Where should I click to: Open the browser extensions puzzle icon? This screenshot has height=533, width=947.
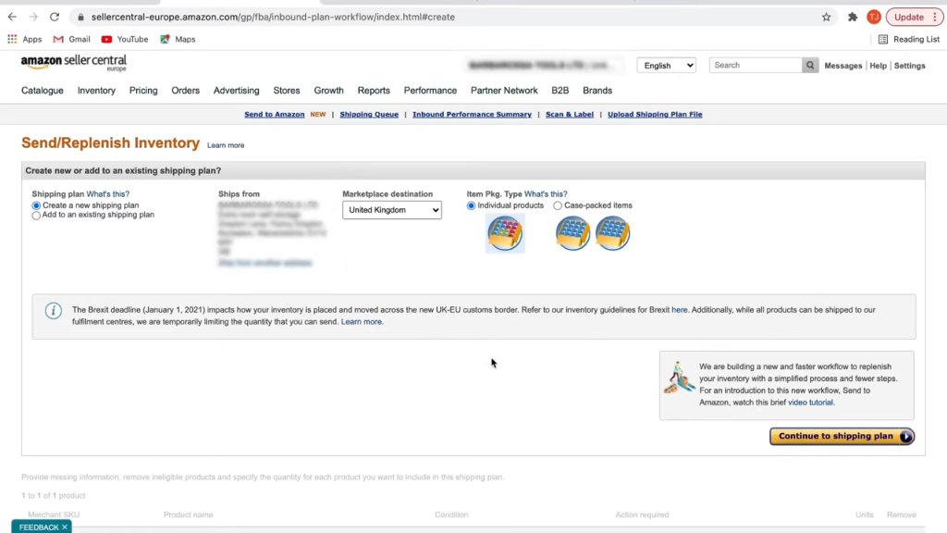(x=852, y=17)
